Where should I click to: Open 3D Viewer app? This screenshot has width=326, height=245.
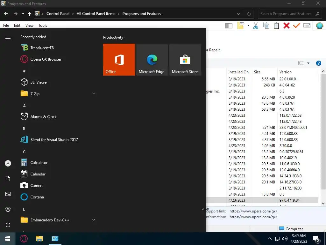[58, 82]
